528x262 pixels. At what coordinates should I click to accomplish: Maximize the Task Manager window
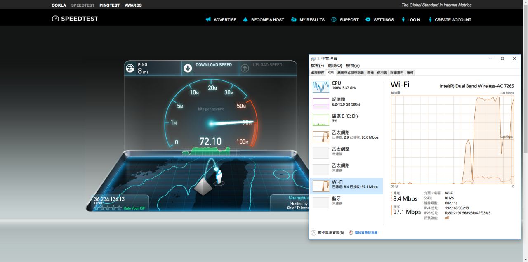[502, 59]
